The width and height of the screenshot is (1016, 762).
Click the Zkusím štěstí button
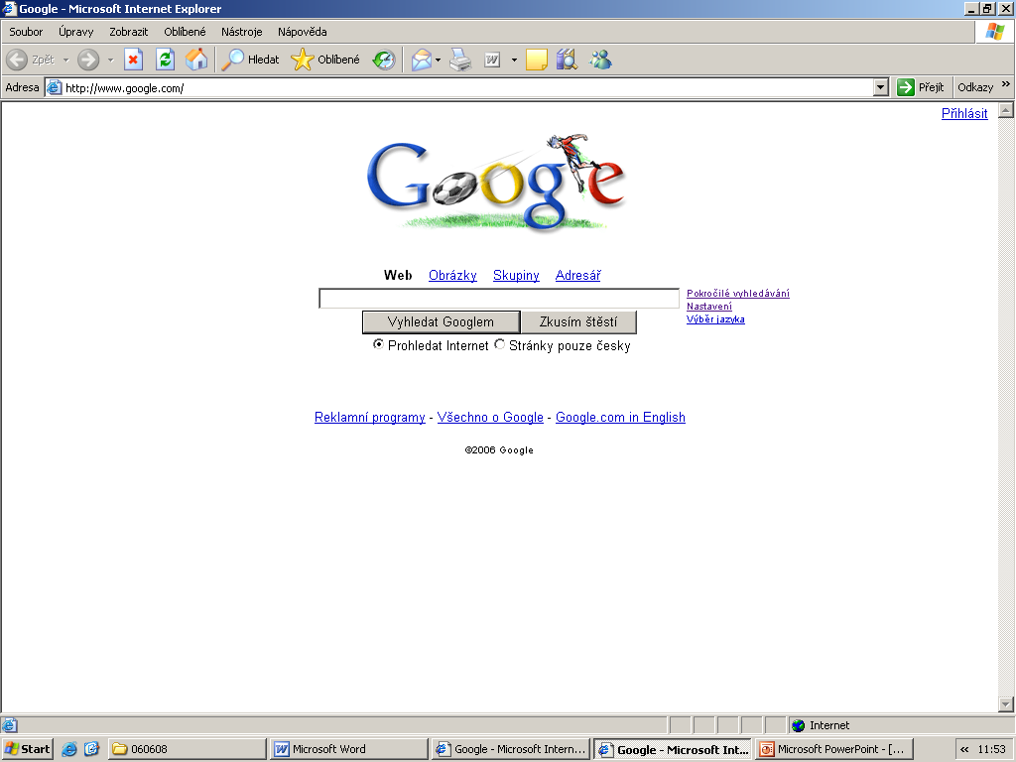578,322
